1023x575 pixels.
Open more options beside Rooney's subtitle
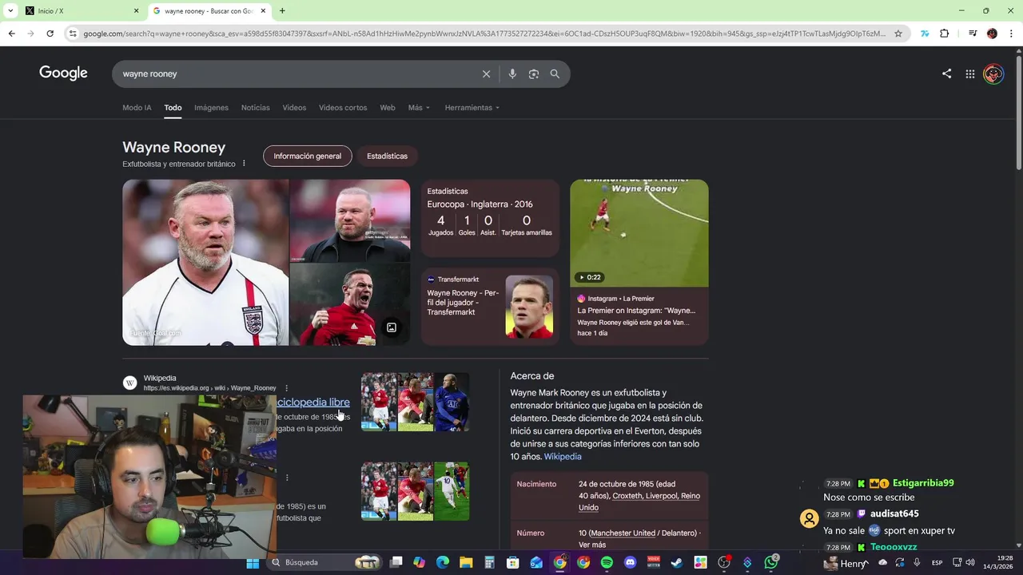(x=244, y=164)
